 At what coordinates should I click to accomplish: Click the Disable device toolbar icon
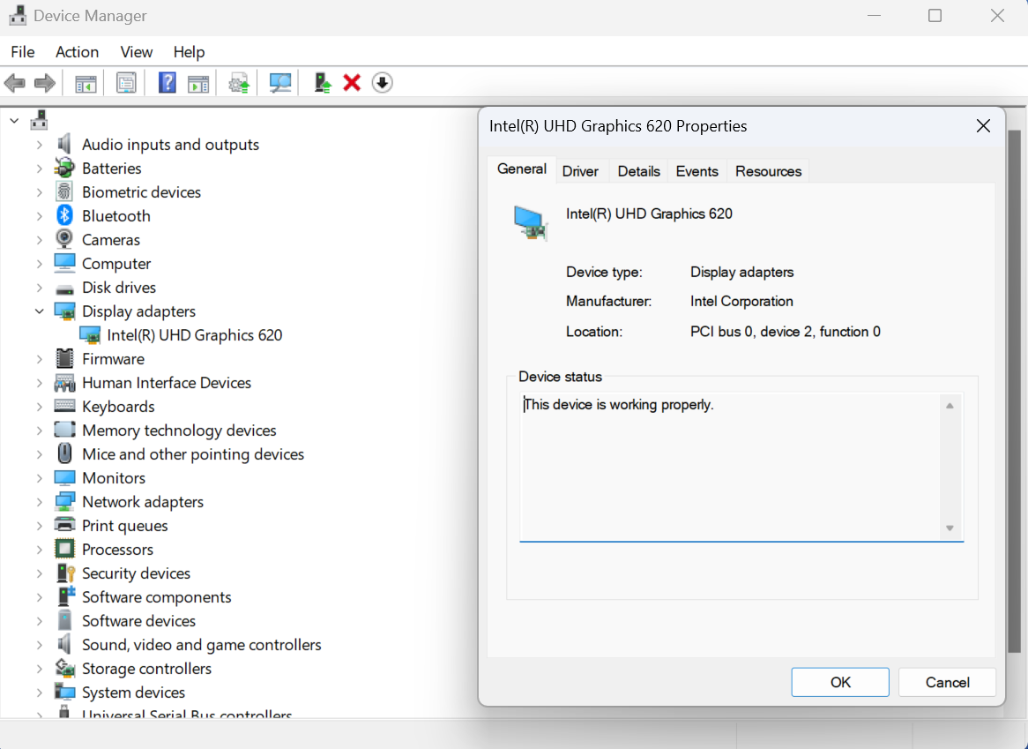point(382,82)
